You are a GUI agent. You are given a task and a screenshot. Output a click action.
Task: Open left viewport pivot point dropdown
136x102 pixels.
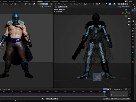12,4
